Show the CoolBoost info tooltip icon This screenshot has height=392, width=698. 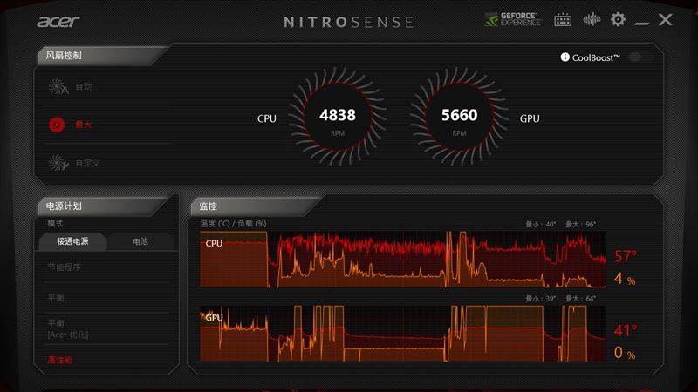point(565,57)
